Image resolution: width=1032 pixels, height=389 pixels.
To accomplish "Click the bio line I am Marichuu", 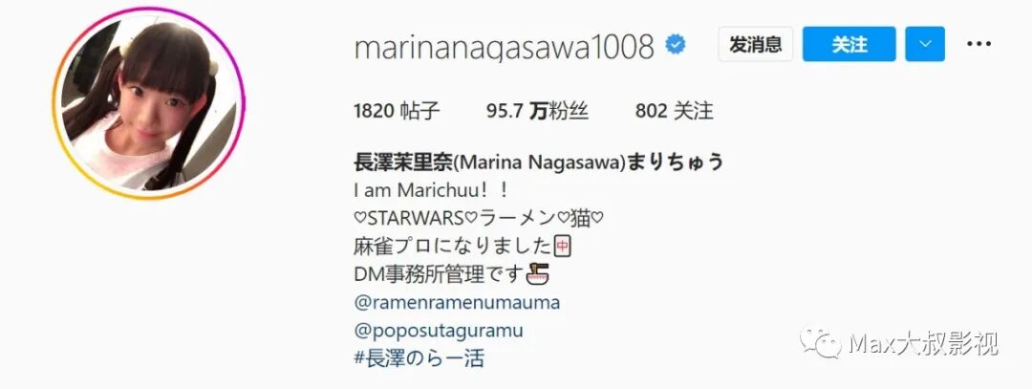I will point(431,190).
